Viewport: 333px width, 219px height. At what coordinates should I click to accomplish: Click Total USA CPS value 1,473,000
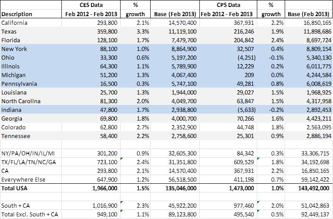242,188
